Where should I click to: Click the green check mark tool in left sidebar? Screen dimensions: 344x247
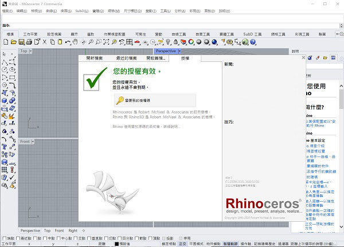[12, 177]
